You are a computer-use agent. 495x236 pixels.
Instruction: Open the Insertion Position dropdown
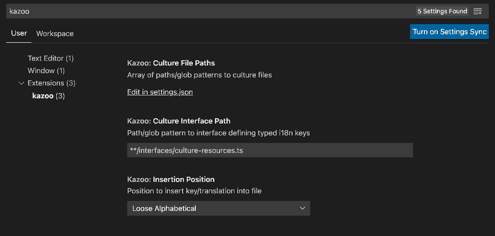point(219,208)
